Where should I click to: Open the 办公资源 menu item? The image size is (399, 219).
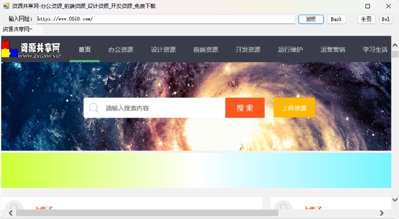pos(120,50)
